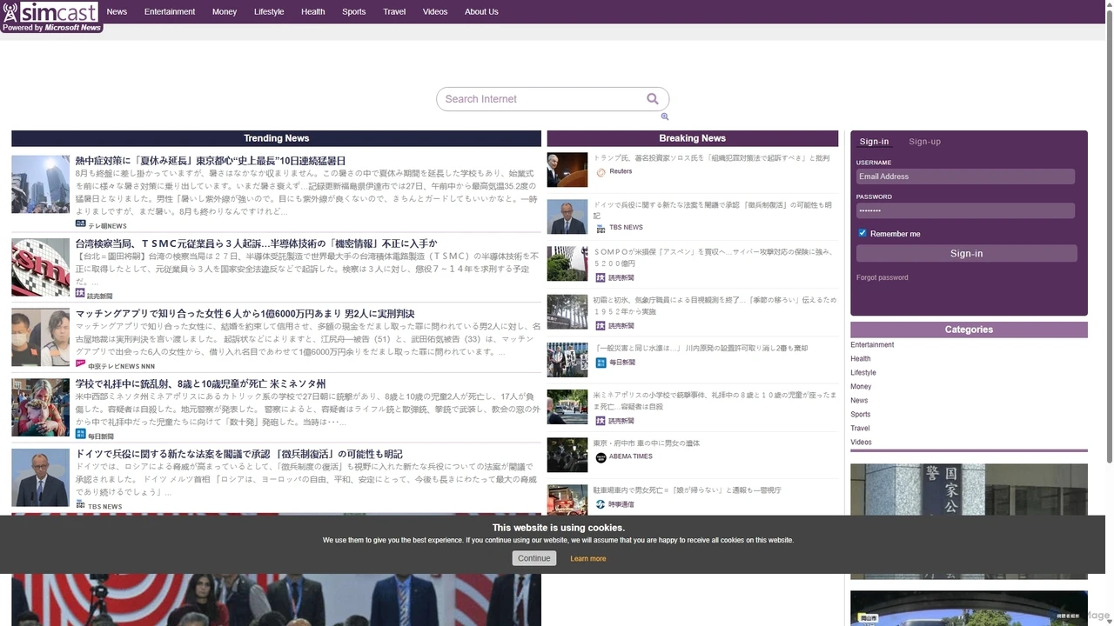Select Videos in the Categories list
This screenshot has width=1114, height=626.
[861, 443]
